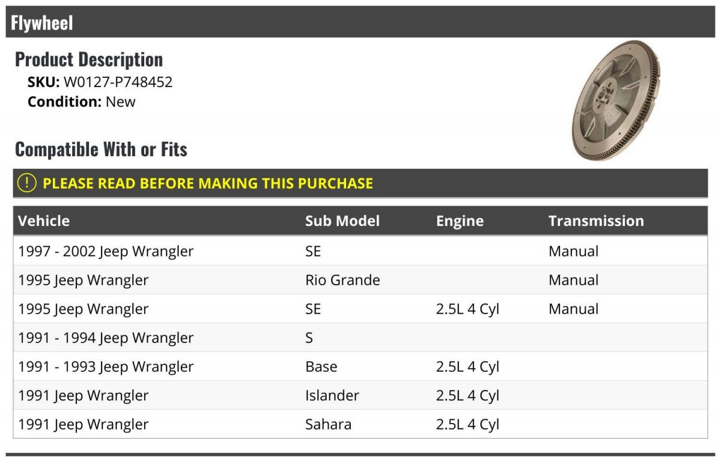Click the Engine column header
The image size is (721, 462).
pyautogui.click(x=460, y=221)
